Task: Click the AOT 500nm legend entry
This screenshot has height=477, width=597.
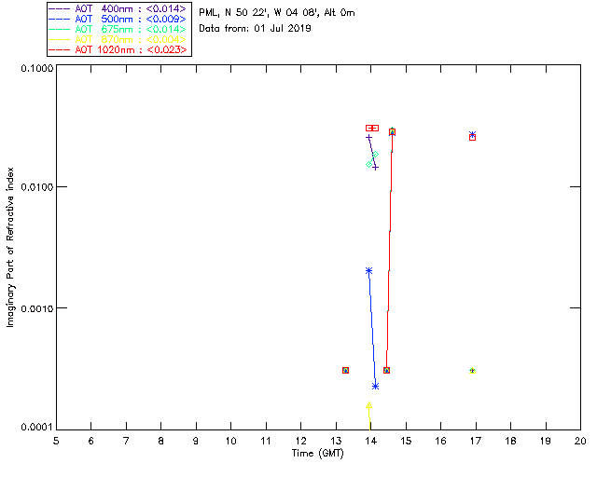Action: (x=118, y=19)
